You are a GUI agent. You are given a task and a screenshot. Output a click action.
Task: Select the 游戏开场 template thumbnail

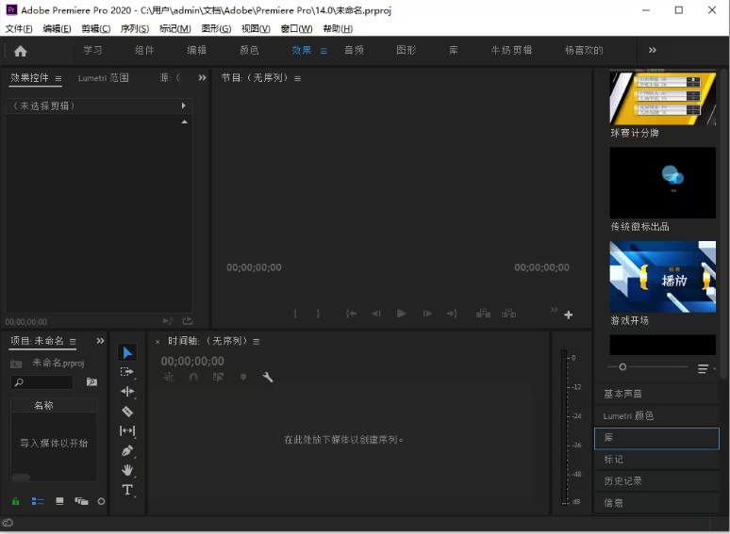tap(662, 277)
